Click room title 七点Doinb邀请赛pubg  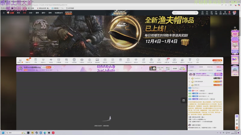[x=32, y=67]
